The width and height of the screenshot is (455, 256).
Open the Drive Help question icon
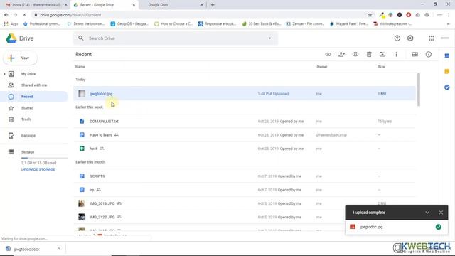[x=397, y=38]
